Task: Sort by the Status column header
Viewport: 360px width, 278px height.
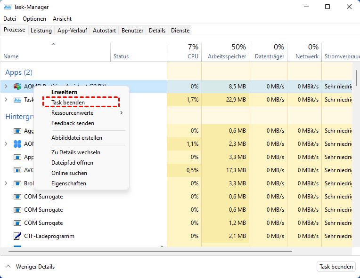Action: pos(139,52)
